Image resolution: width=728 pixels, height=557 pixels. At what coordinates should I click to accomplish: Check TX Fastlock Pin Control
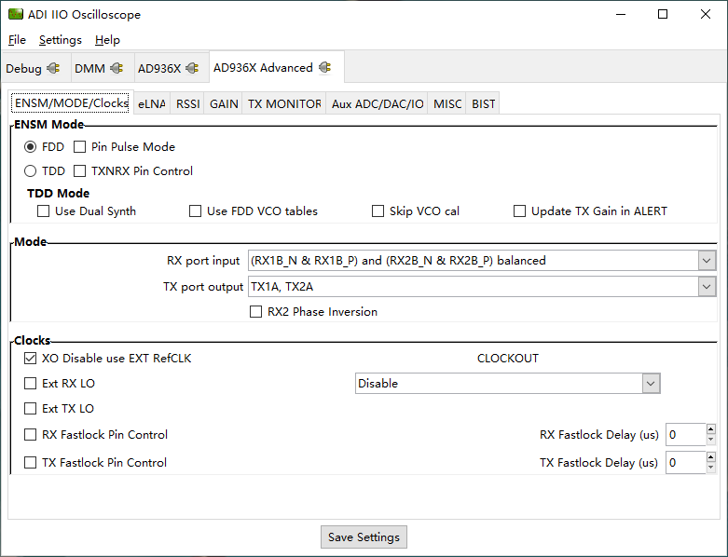tap(30, 462)
